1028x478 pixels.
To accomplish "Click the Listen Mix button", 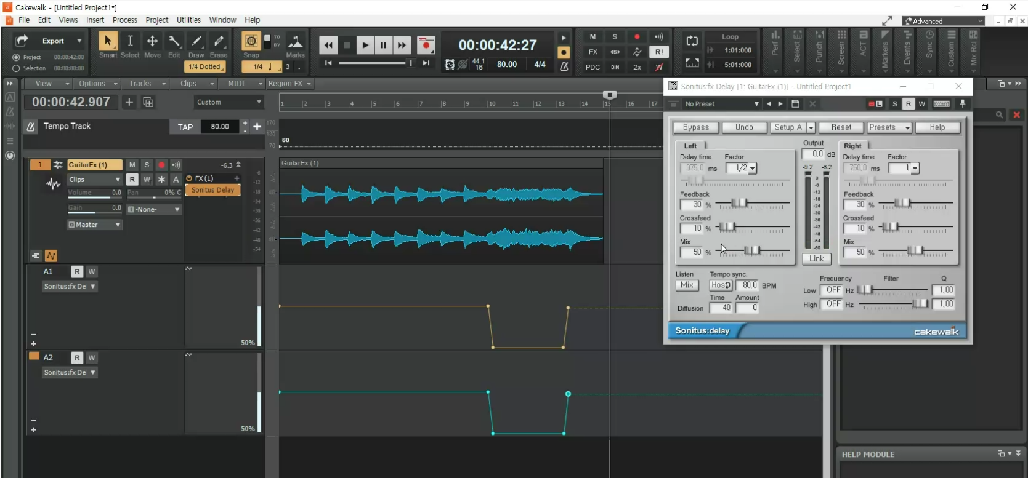I will point(687,285).
